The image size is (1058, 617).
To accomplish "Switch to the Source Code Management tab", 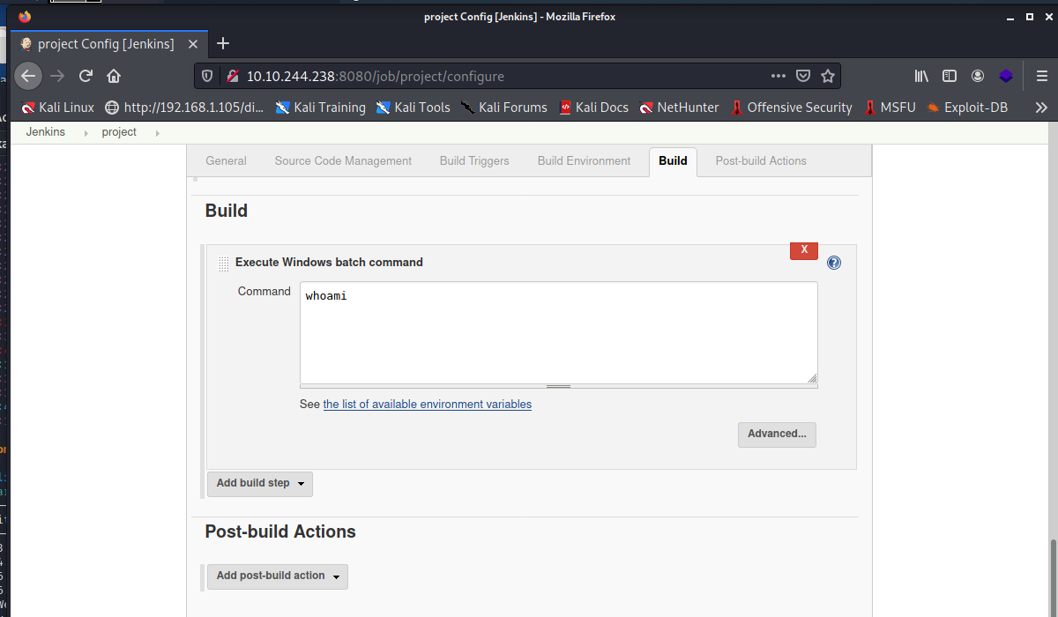I will 343,160.
